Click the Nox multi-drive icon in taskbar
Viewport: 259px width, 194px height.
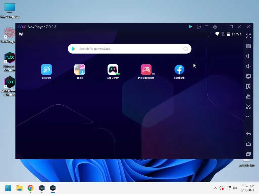tap(42, 188)
